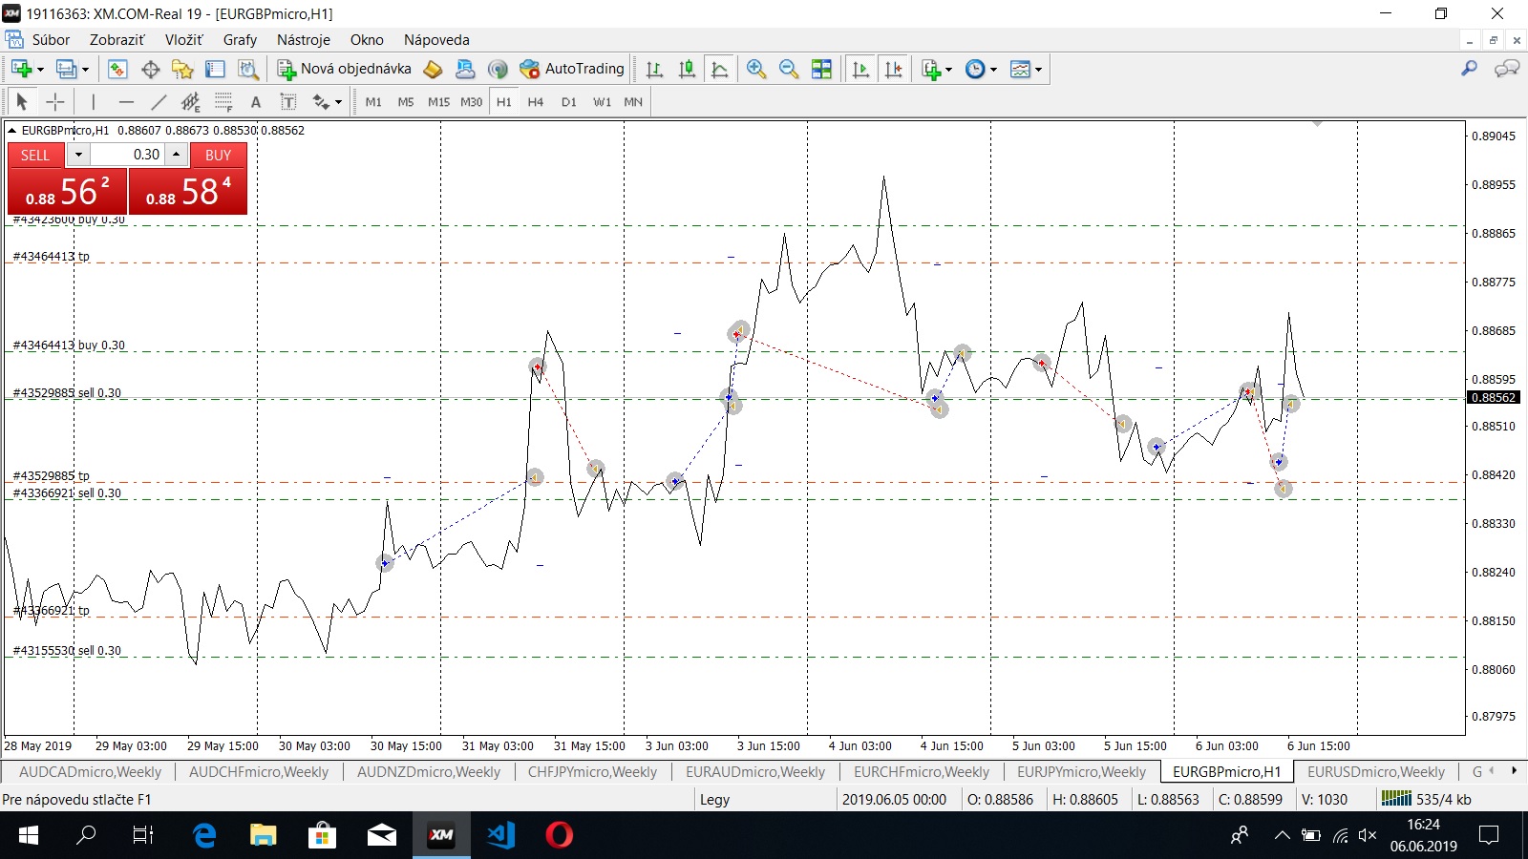This screenshot has width=1528, height=859.
Task: Select the Fibonacci retracement tool
Action: (223, 102)
